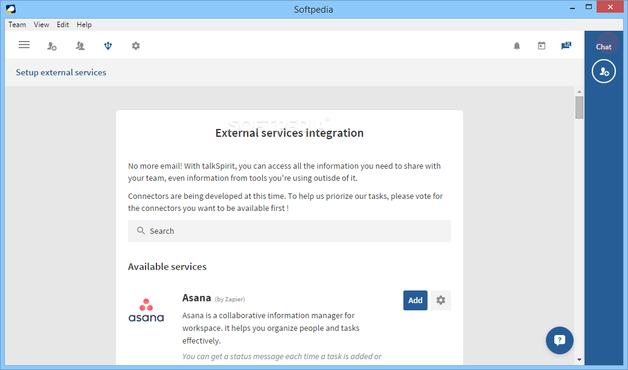Open the Edit menu
628x370 pixels.
pyautogui.click(x=62, y=24)
